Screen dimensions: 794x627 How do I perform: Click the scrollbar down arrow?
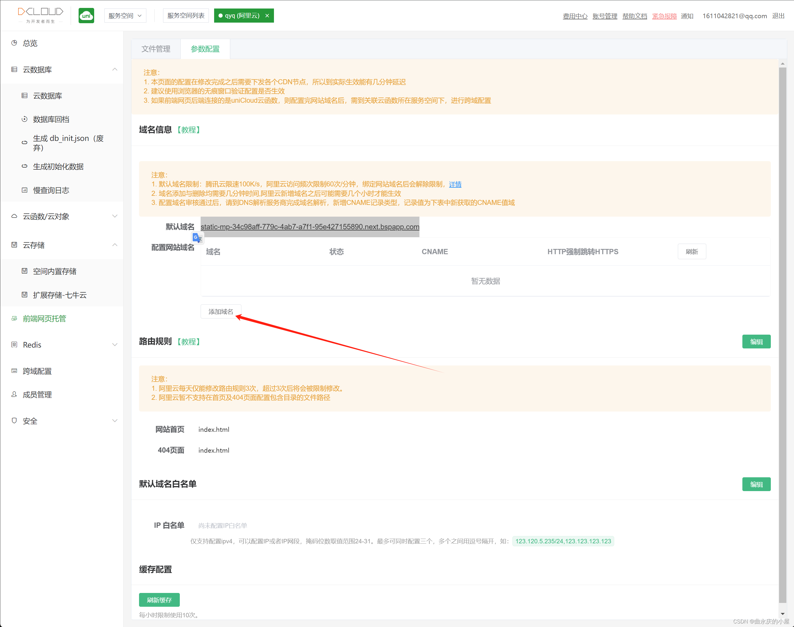coord(782,614)
